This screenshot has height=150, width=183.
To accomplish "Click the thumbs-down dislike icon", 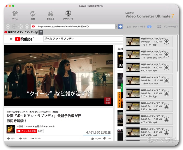I will click(105, 139).
